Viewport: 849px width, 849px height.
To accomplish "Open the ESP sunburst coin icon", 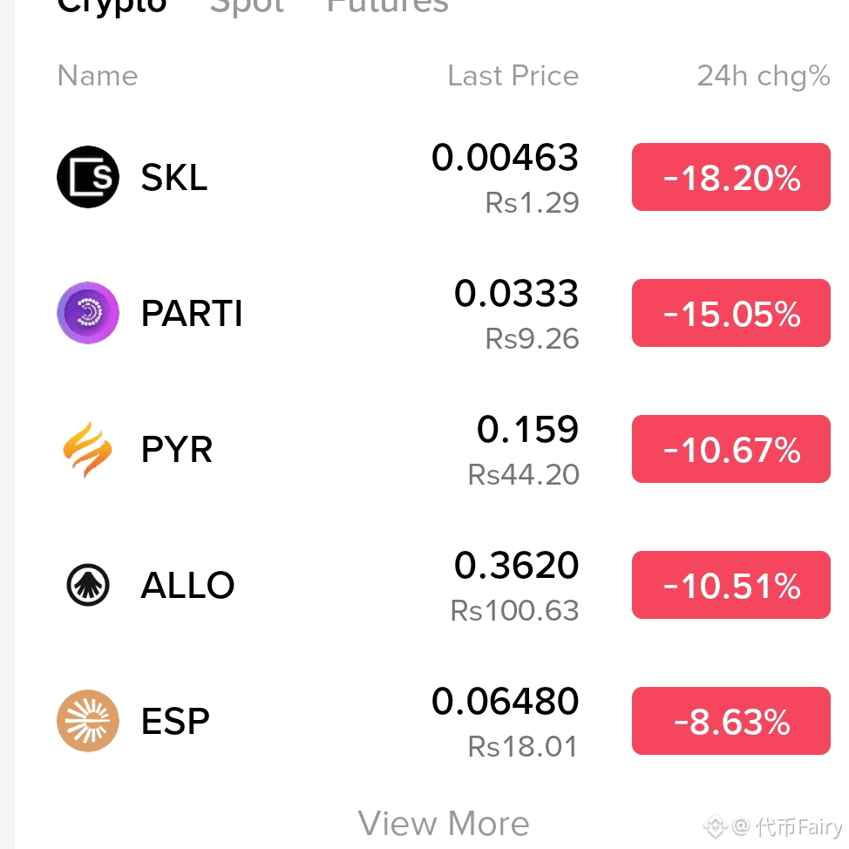I will coord(88,721).
